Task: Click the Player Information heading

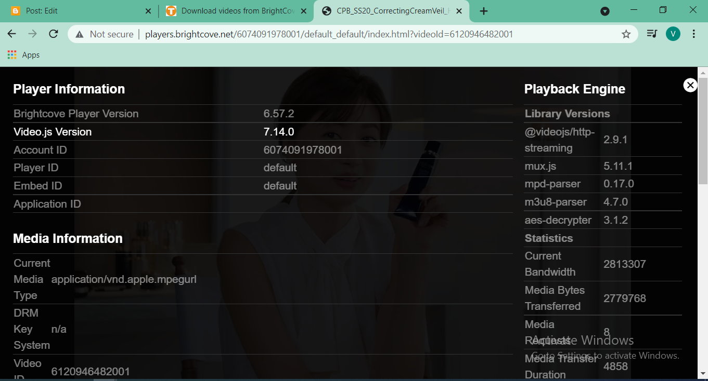Action: click(69, 89)
